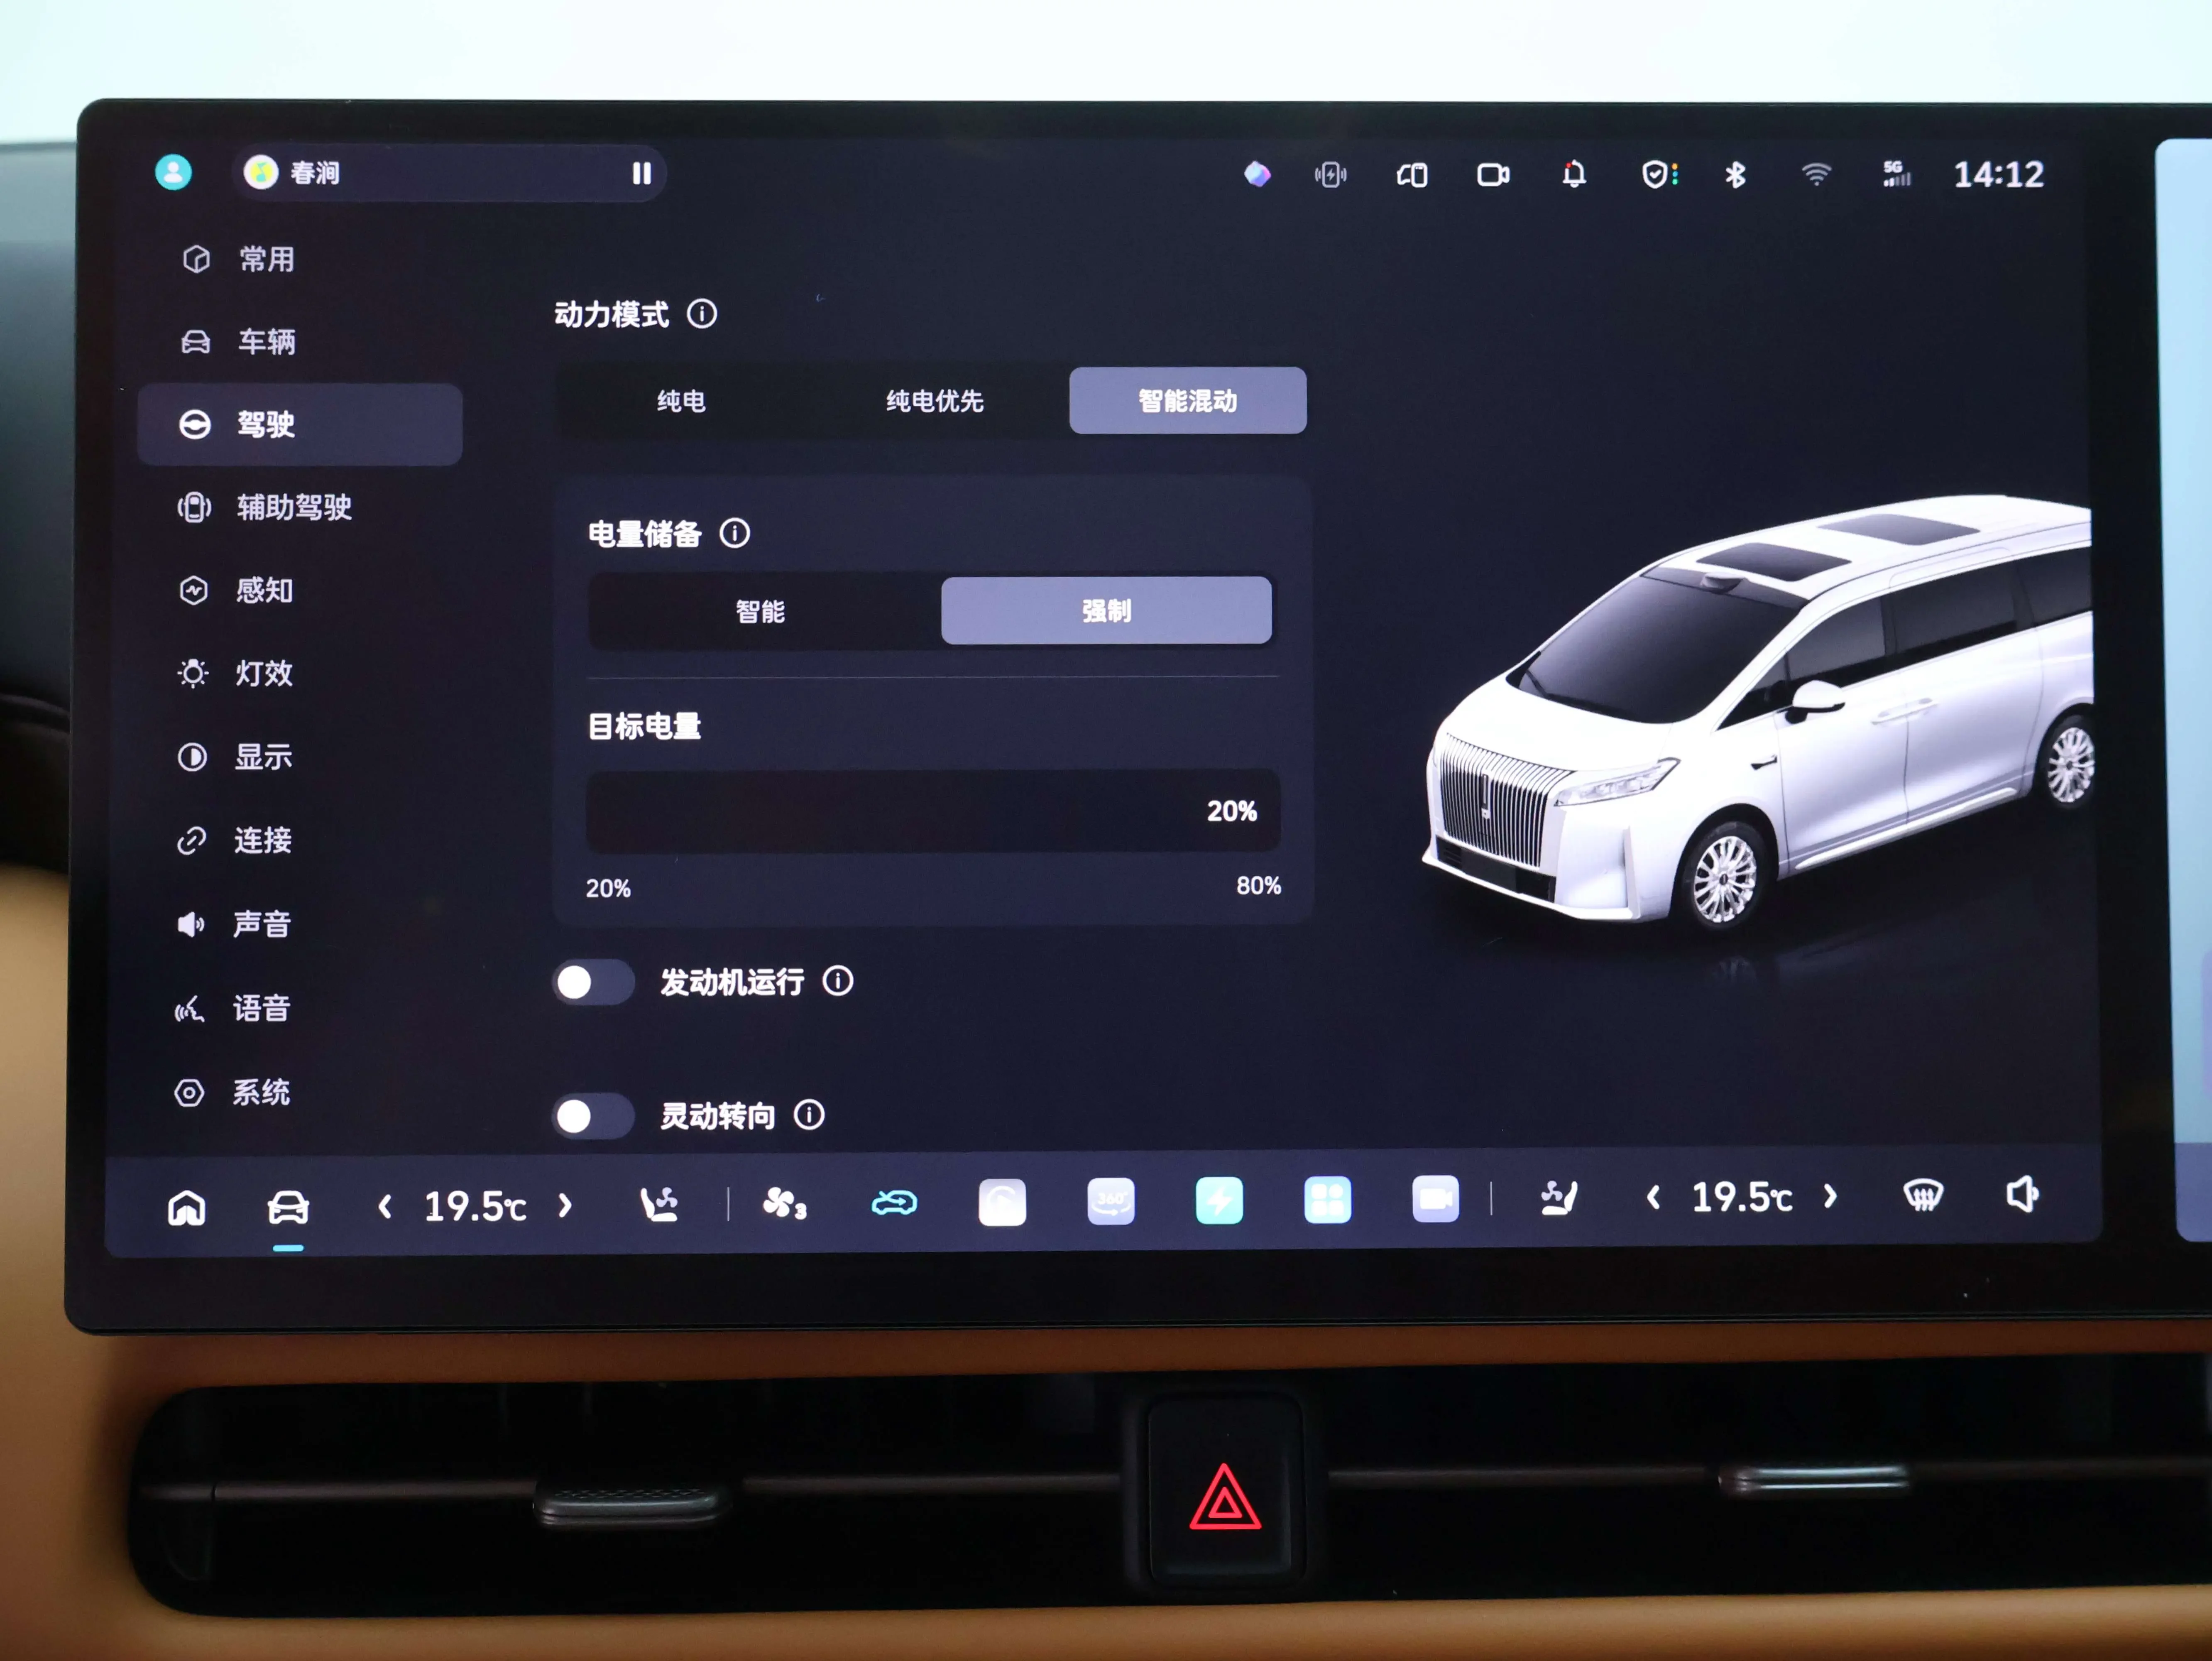The width and height of the screenshot is (2212, 1661).
Task: Open the user profile avatar
Action: [x=174, y=172]
